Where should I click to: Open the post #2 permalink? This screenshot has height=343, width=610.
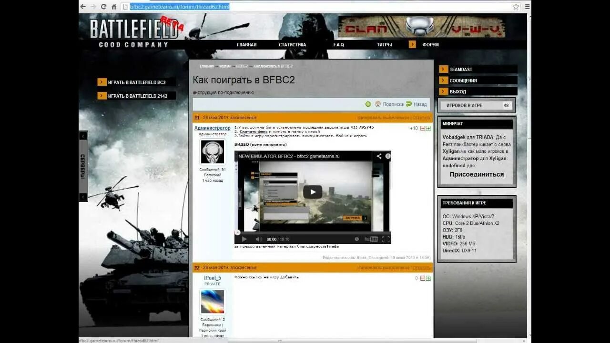coord(196,268)
